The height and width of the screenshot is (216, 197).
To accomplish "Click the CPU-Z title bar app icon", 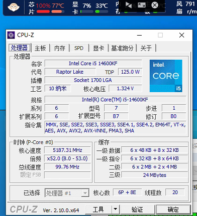I will tap(11, 35).
